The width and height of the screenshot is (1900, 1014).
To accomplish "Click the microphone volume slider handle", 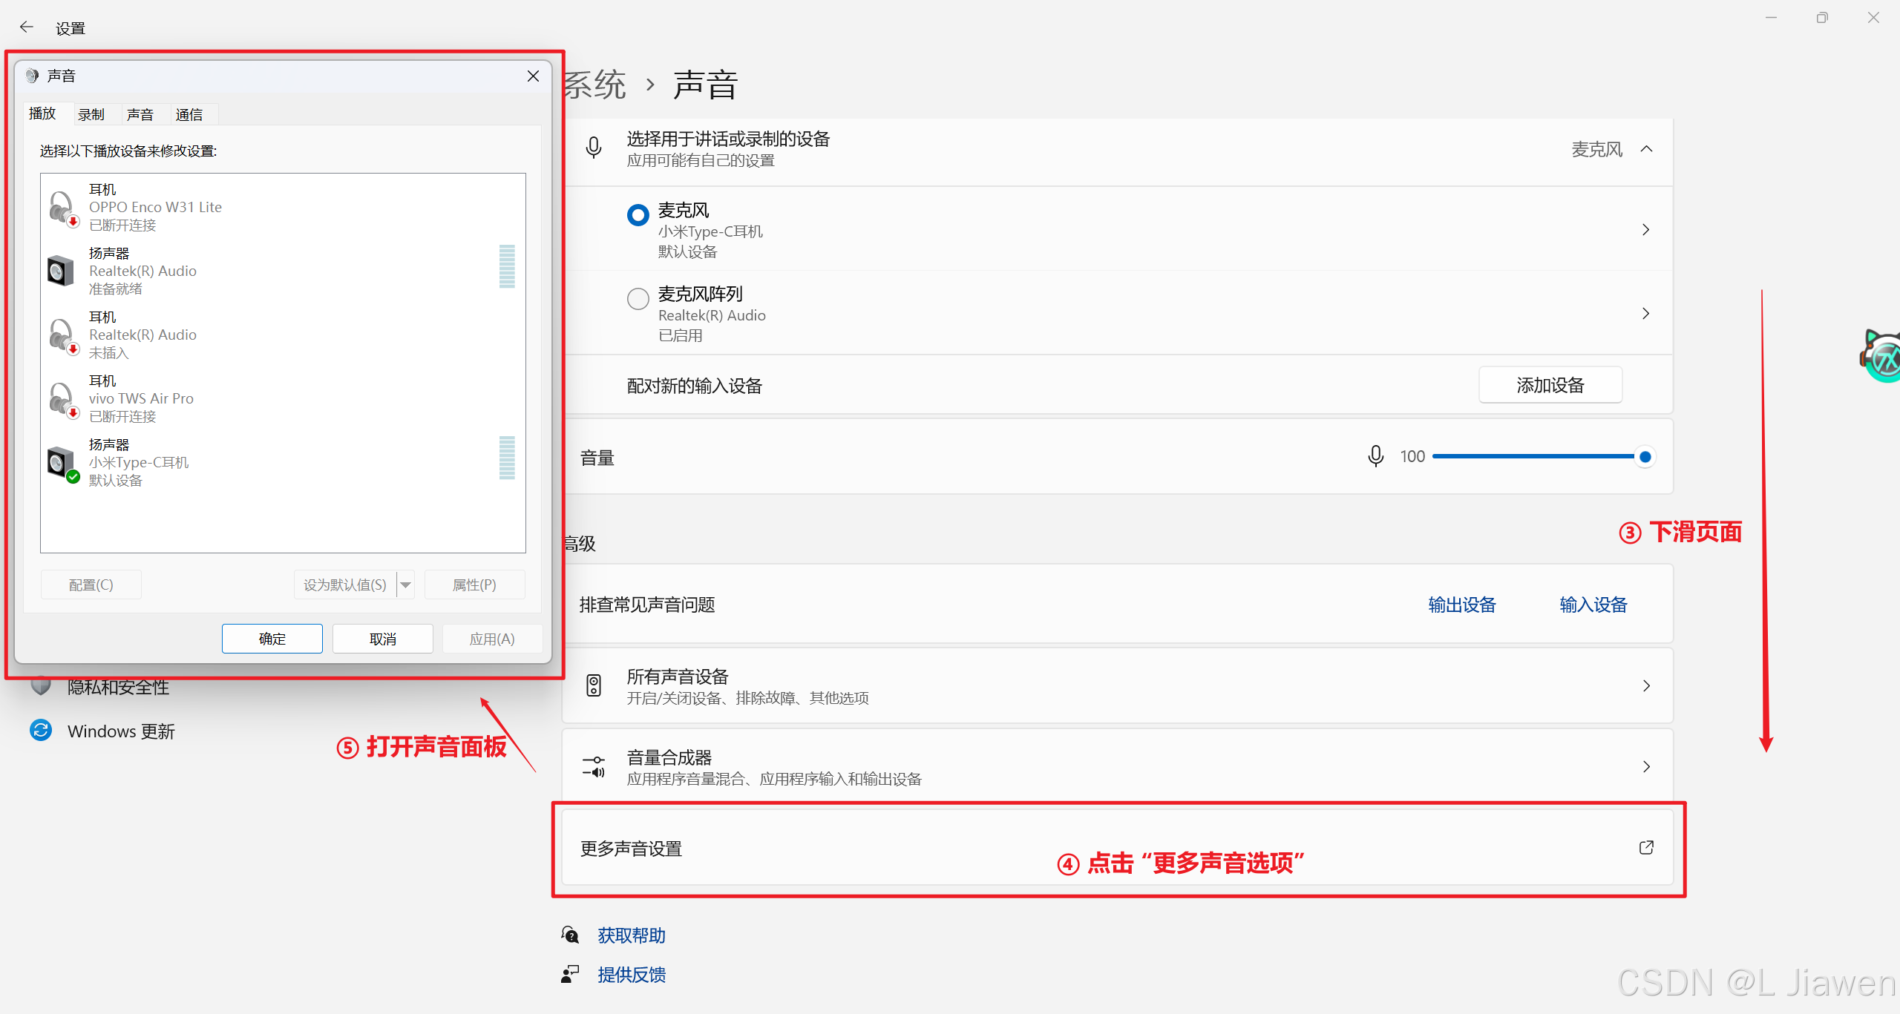I will 1645,457.
